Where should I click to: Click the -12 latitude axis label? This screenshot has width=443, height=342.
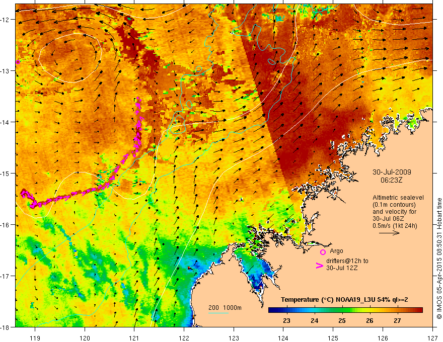tap(5, 20)
